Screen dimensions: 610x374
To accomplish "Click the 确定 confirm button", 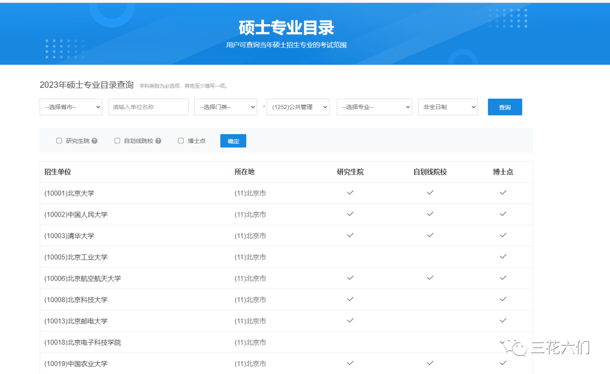I will click(x=233, y=141).
